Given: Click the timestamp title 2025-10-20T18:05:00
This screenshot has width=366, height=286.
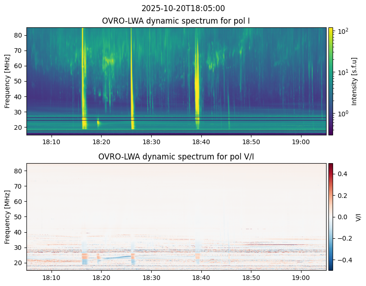Looking at the screenshot, I should click(183, 8).
